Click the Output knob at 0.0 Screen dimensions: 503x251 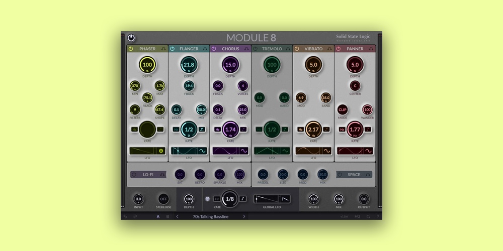(364, 199)
